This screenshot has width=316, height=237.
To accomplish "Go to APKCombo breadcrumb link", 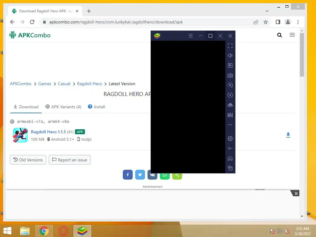I will (21, 84).
